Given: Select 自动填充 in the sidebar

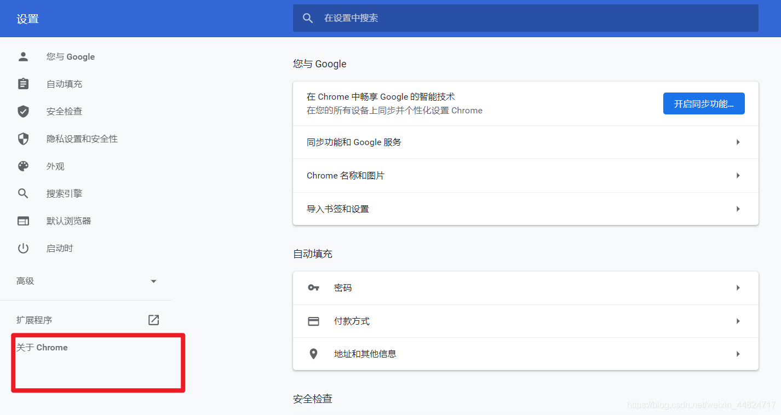Looking at the screenshot, I should point(64,84).
